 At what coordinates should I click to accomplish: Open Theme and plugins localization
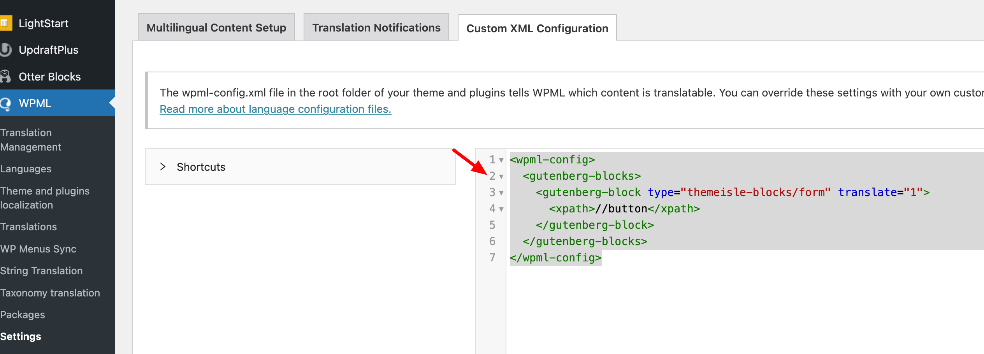[x=45, y=198]
